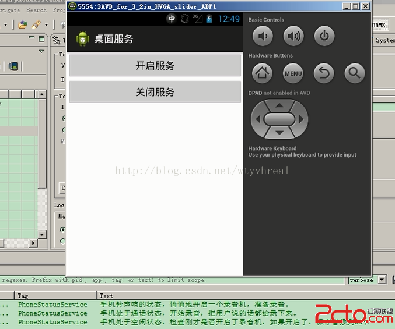The image size is (395, 329).
Task: Click DPAD left arrow
Action: (x=258, y=119)
